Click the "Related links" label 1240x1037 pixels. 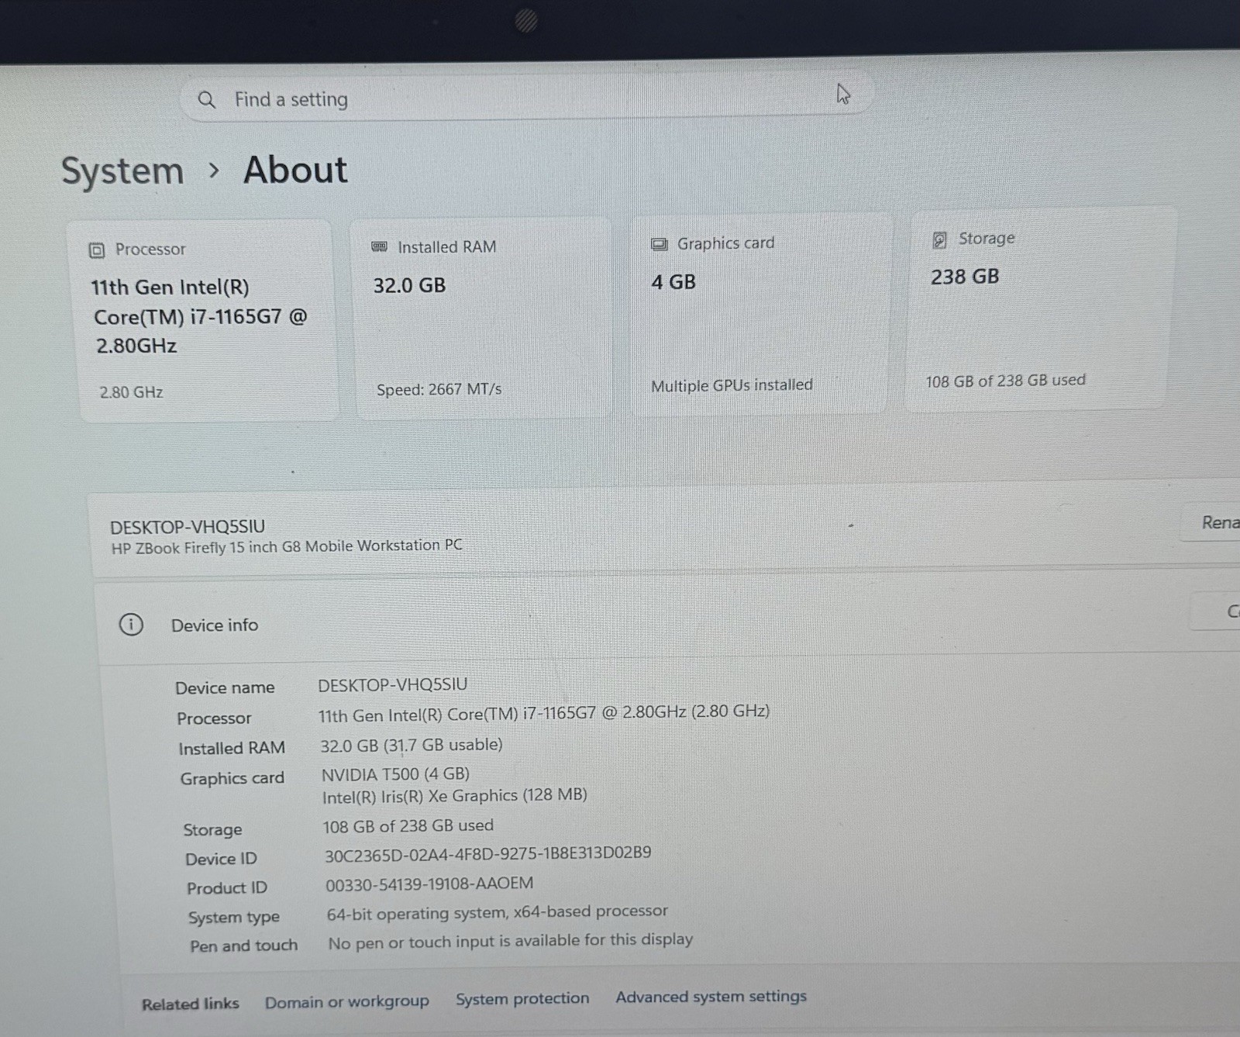point(191,1004)
